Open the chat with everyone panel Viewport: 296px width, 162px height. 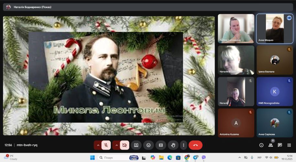tap(280, 145)
